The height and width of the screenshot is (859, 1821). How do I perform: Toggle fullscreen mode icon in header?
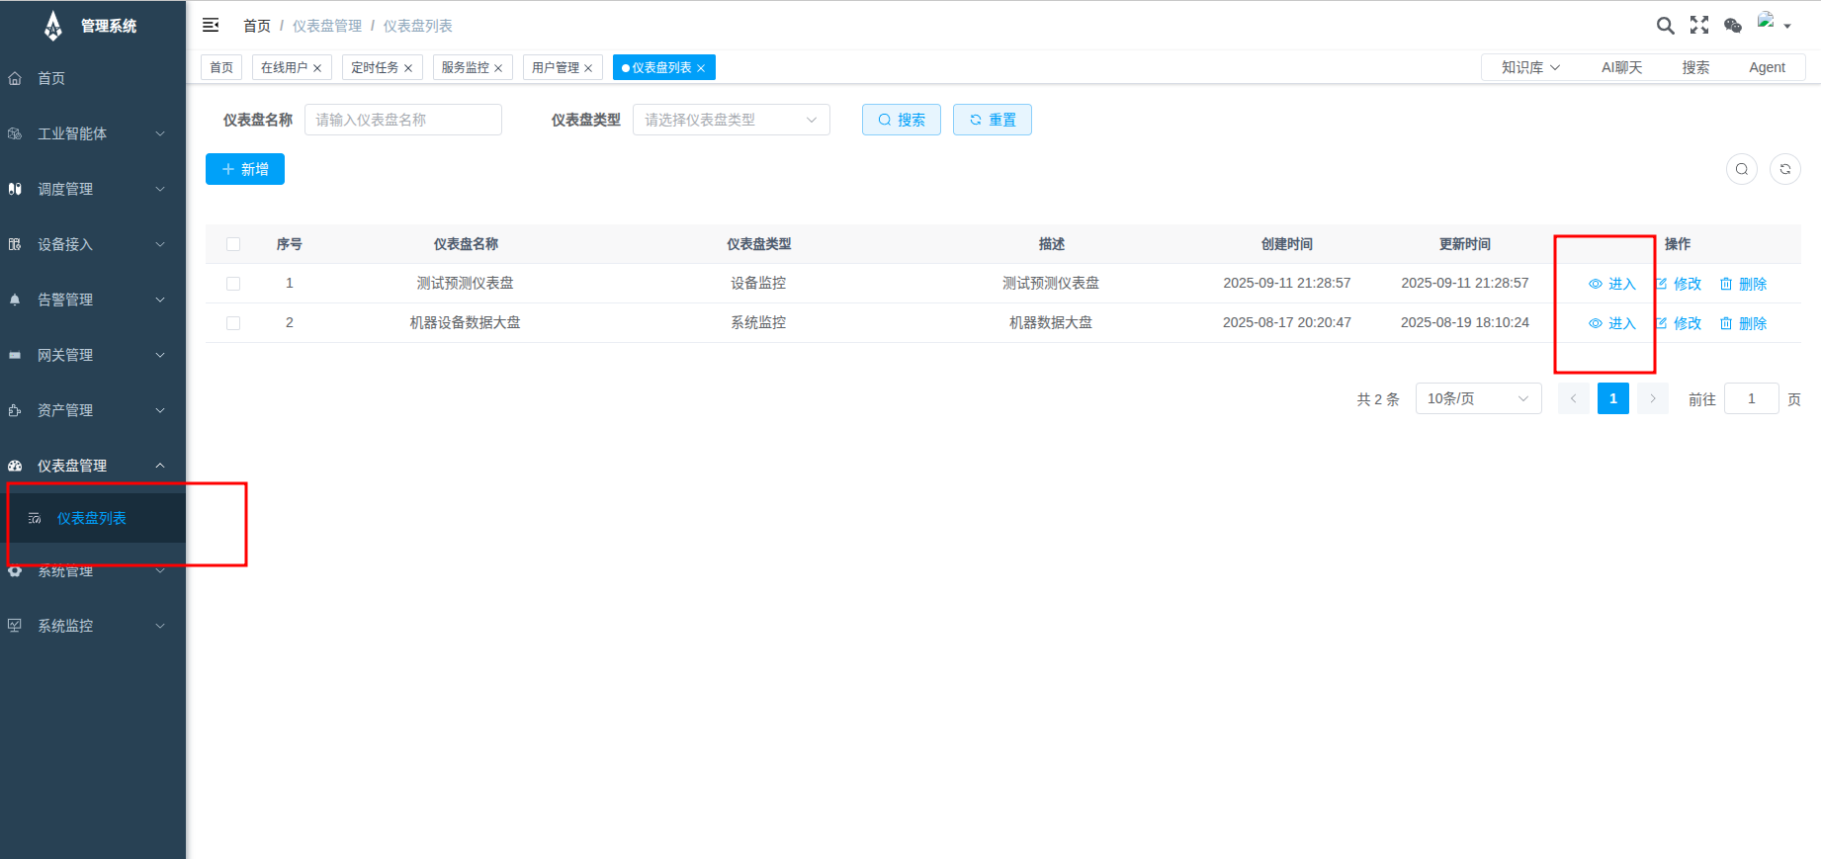(1699, 26)
